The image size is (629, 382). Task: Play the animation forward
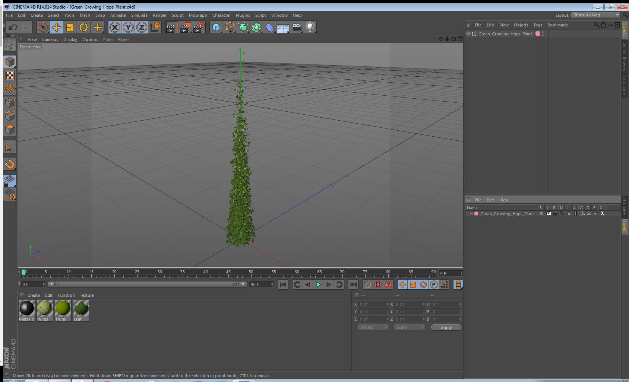318,284
